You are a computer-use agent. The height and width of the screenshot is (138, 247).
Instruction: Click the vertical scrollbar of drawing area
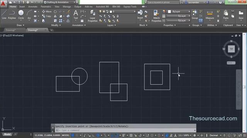[x=244, y=82]
